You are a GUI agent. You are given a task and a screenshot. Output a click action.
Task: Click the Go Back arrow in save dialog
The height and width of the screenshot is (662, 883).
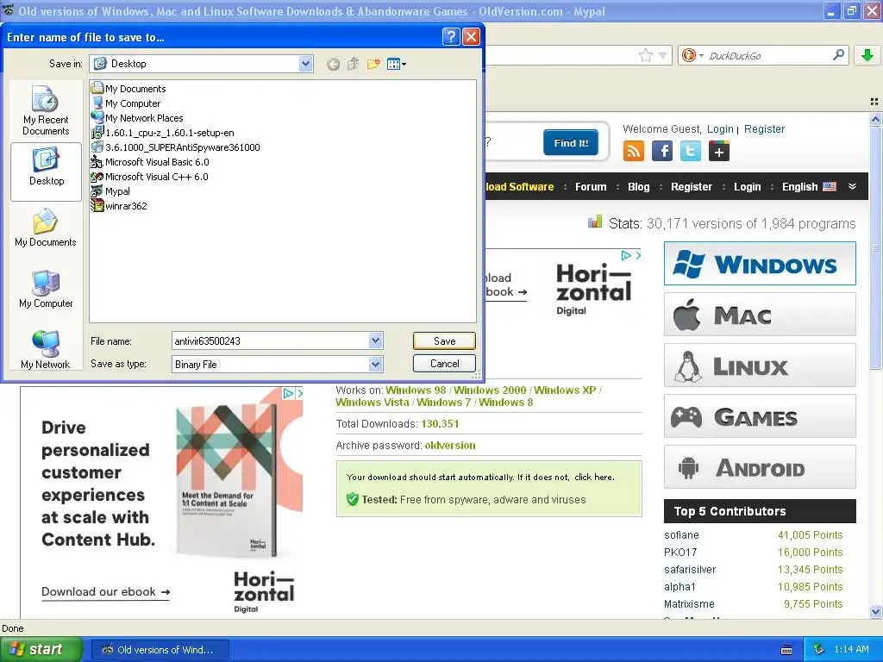(333, 64)
